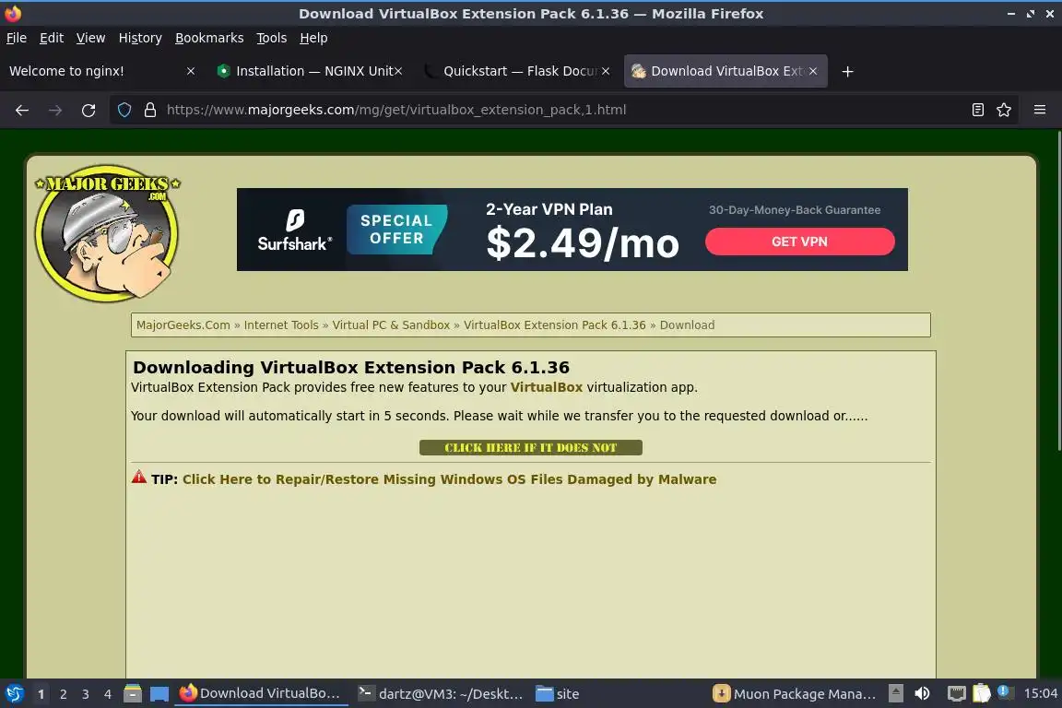Open update notification tray icon
This screenshot has width=1062, height=708.
coord(1005,692)
